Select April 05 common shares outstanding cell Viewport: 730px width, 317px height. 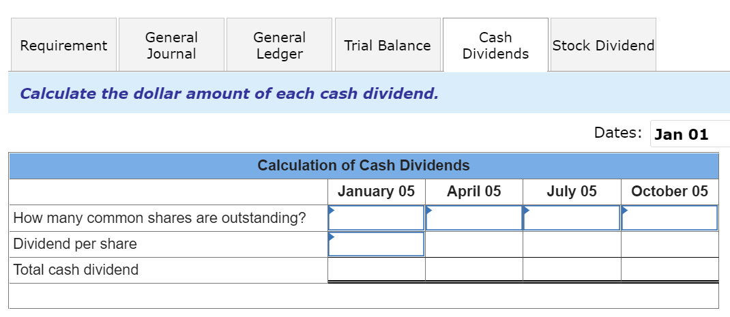(474, 218)
